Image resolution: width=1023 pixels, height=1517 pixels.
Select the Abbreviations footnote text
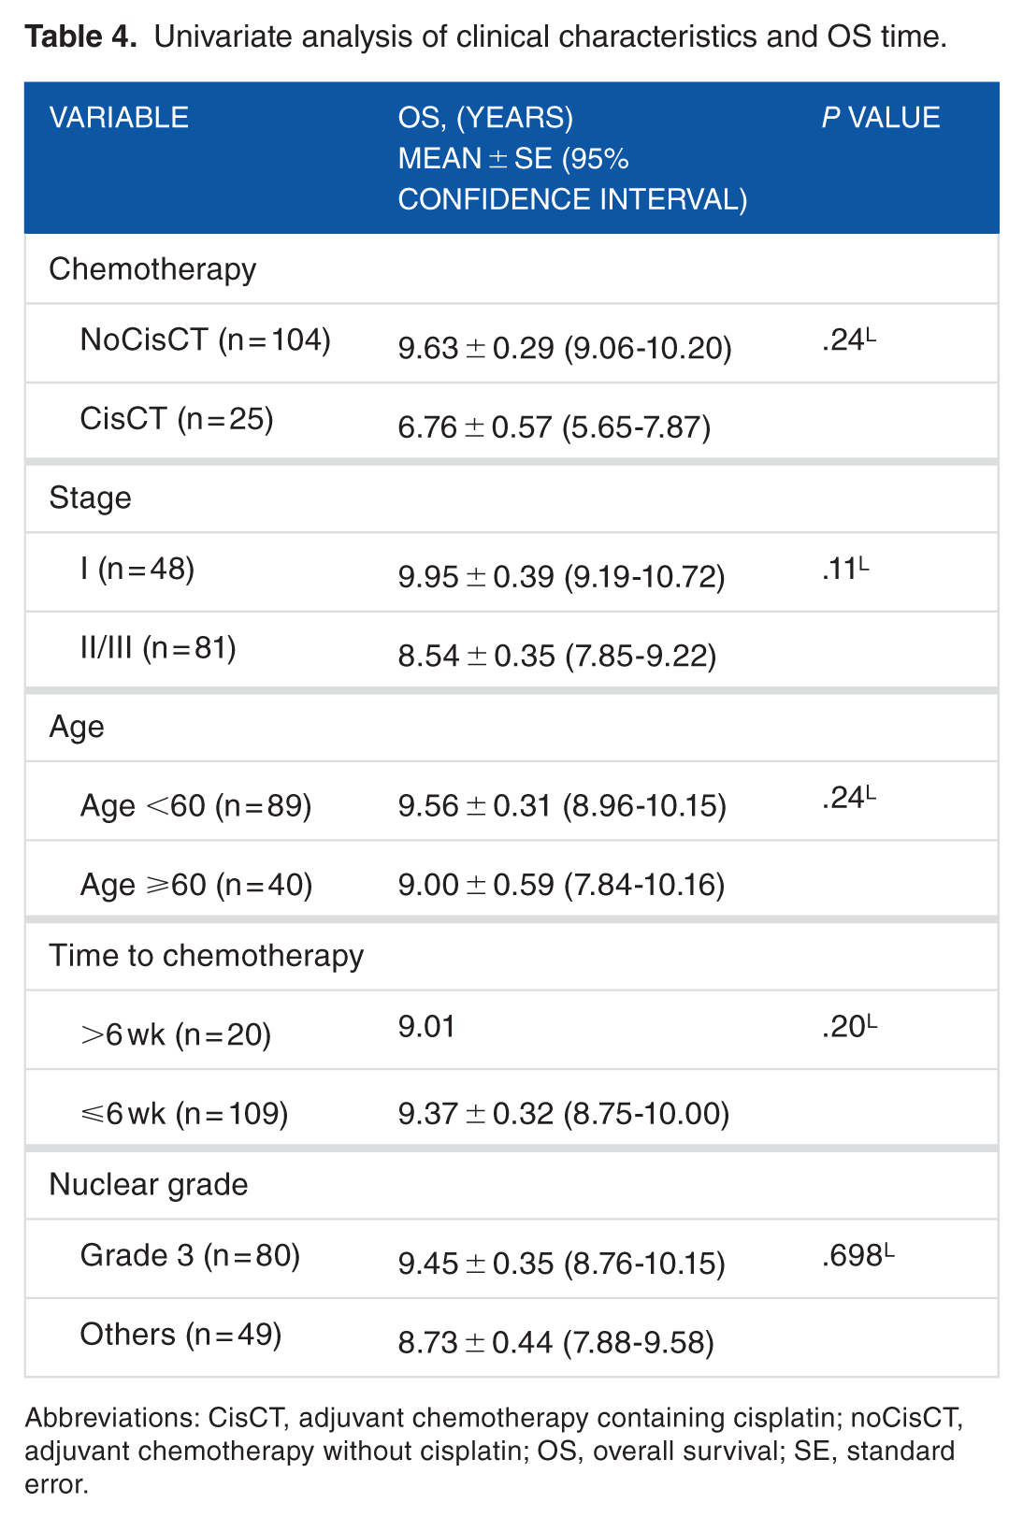(494, 1451)
